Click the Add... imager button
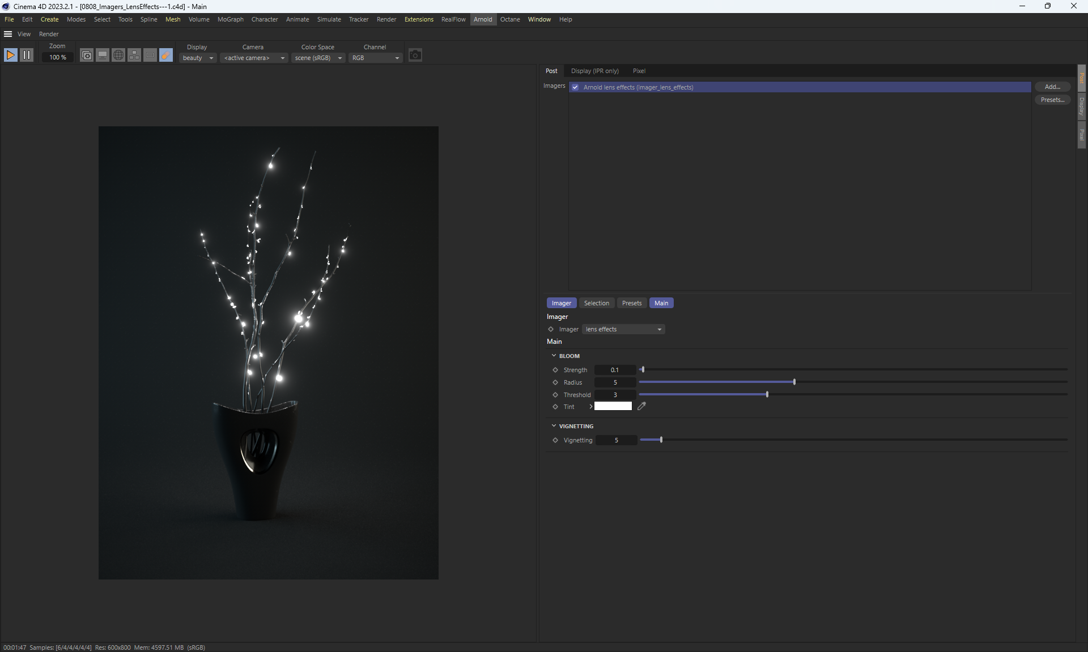1088x652 pixels. point(1052,87)
